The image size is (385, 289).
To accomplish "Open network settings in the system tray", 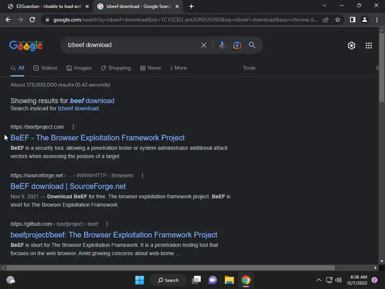I will point(329,280).
